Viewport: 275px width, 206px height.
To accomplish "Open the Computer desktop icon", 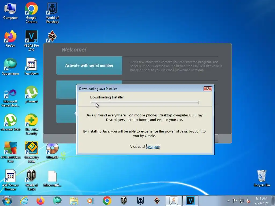I will [10, 11].
